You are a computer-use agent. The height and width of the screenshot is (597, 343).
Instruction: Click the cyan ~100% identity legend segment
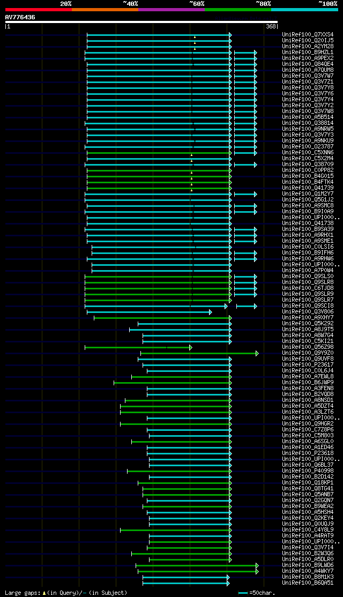[304, 10]
